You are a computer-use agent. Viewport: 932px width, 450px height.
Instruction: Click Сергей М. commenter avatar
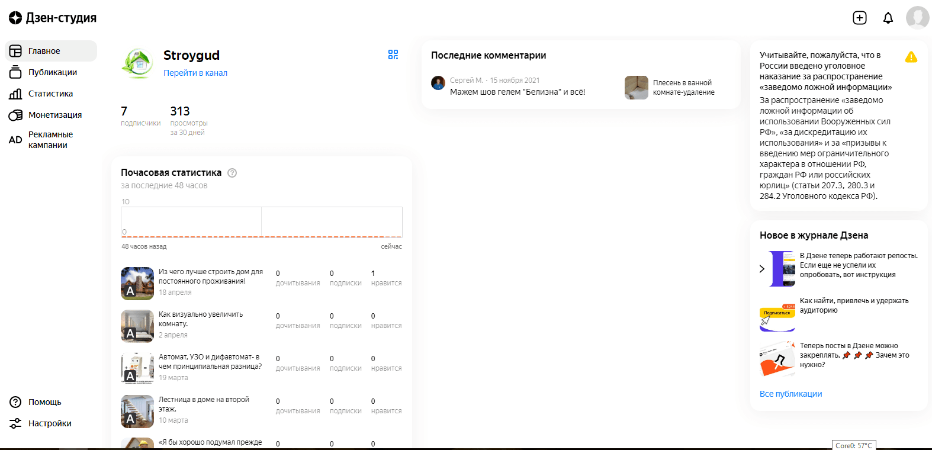pyautogui.click(x=438, y=83)
